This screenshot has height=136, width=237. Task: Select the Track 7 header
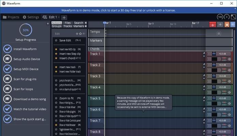coord(96,123)
